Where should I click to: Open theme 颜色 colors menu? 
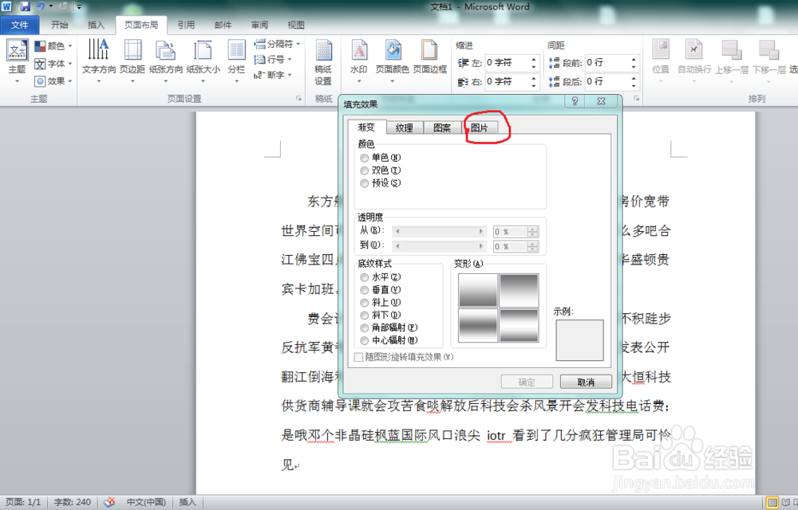[53, 46]
